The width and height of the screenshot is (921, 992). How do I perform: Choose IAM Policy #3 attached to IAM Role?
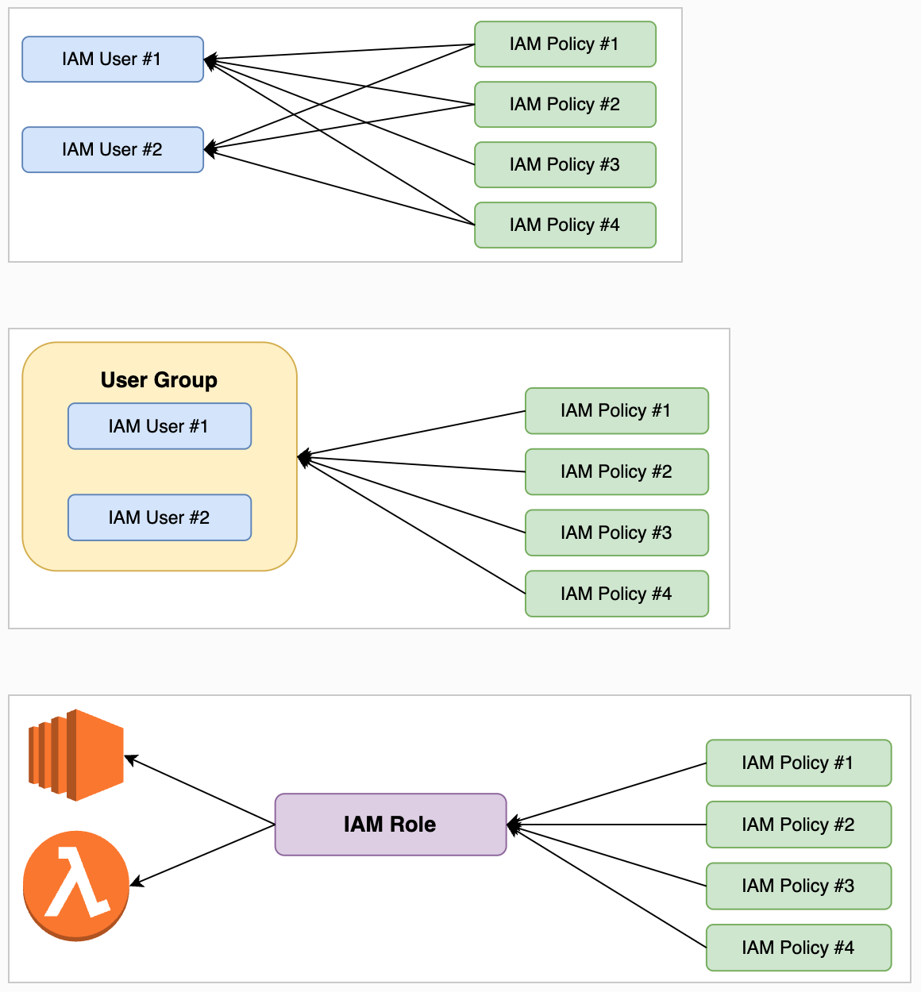(x=799, y=886)
